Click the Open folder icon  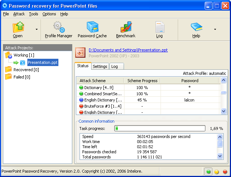tap(18, 27)
